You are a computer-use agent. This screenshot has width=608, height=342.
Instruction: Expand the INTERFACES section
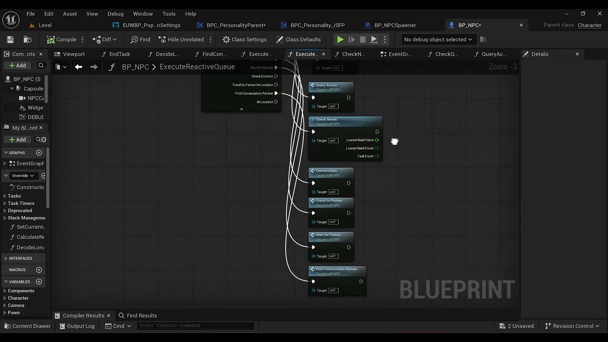pyautogui.click(x=5, y=258)
